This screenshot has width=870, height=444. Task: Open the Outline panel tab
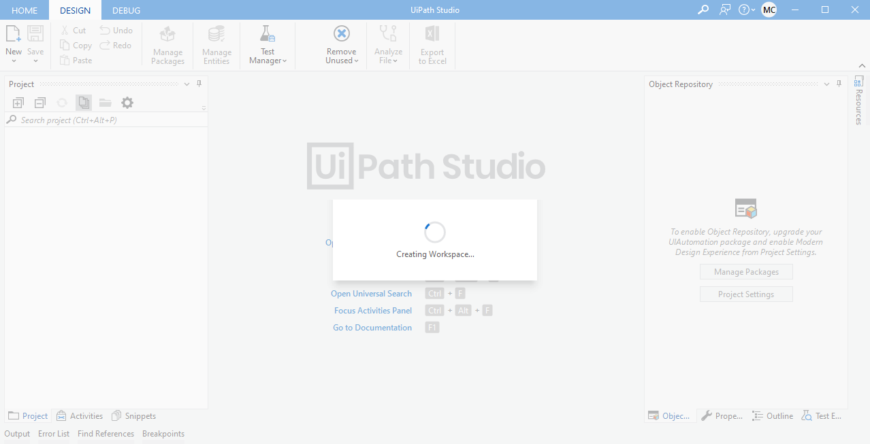point(773,416)
